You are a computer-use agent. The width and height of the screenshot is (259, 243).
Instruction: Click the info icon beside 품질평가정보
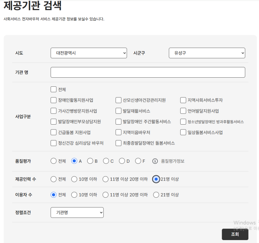(x=155, y=161)
